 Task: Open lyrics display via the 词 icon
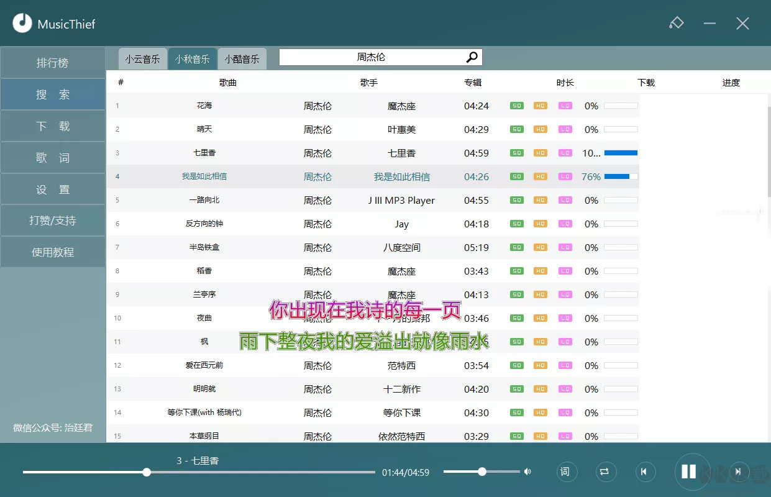pyautogui.click(x=567, y=472)
